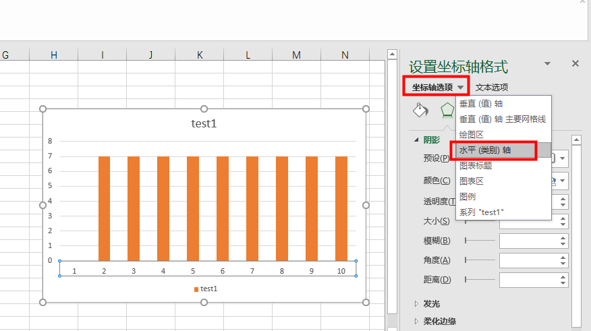
Task: Click the chart's top-left resize handle
Action: [43, 109]
